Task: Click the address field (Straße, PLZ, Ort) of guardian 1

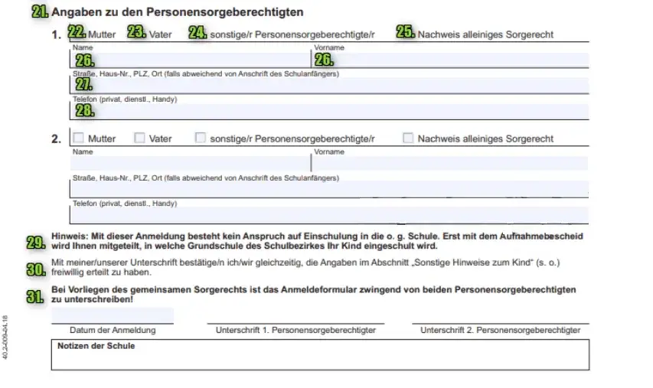Action: [329, 86]
